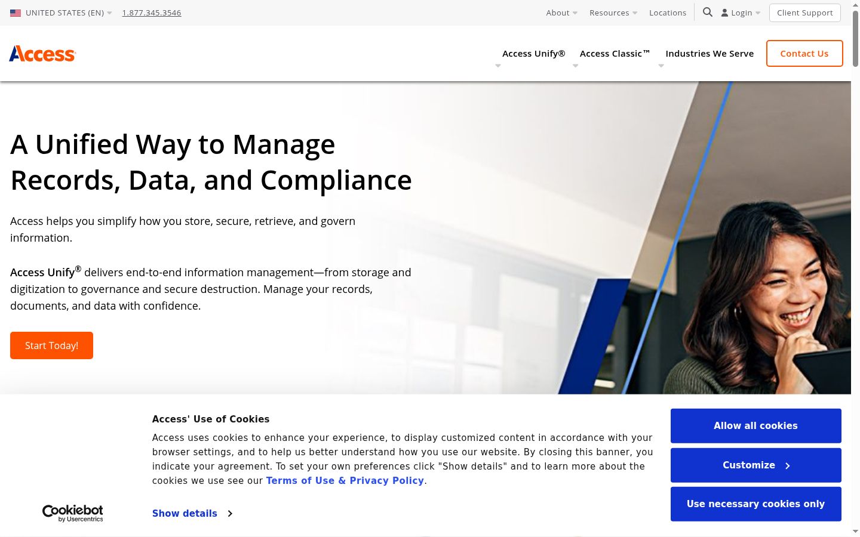This screenshot has width=860, height=537.
Task: Expand the Access Classic™ menu arrow
Action: pos(576,66)
